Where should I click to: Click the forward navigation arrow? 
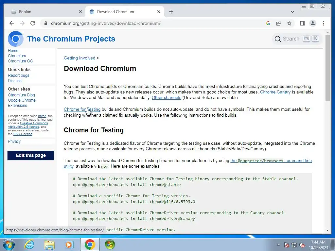22,23
